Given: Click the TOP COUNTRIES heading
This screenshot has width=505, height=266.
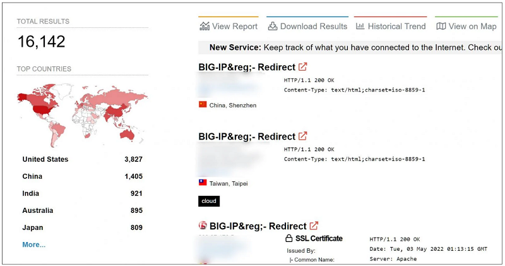Looking at the screenshot, I should (x=44, y=69).
